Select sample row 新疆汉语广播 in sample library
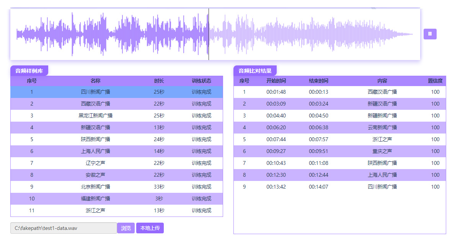 tap(117, 128)
